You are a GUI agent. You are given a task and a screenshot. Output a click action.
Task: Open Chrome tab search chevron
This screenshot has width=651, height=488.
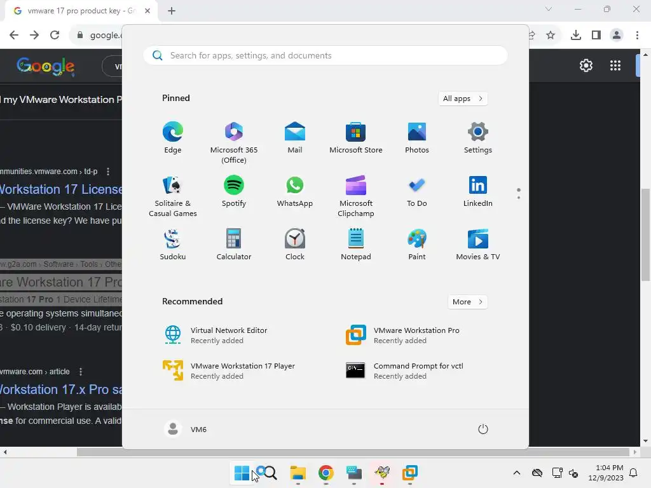tap(549, 9)
